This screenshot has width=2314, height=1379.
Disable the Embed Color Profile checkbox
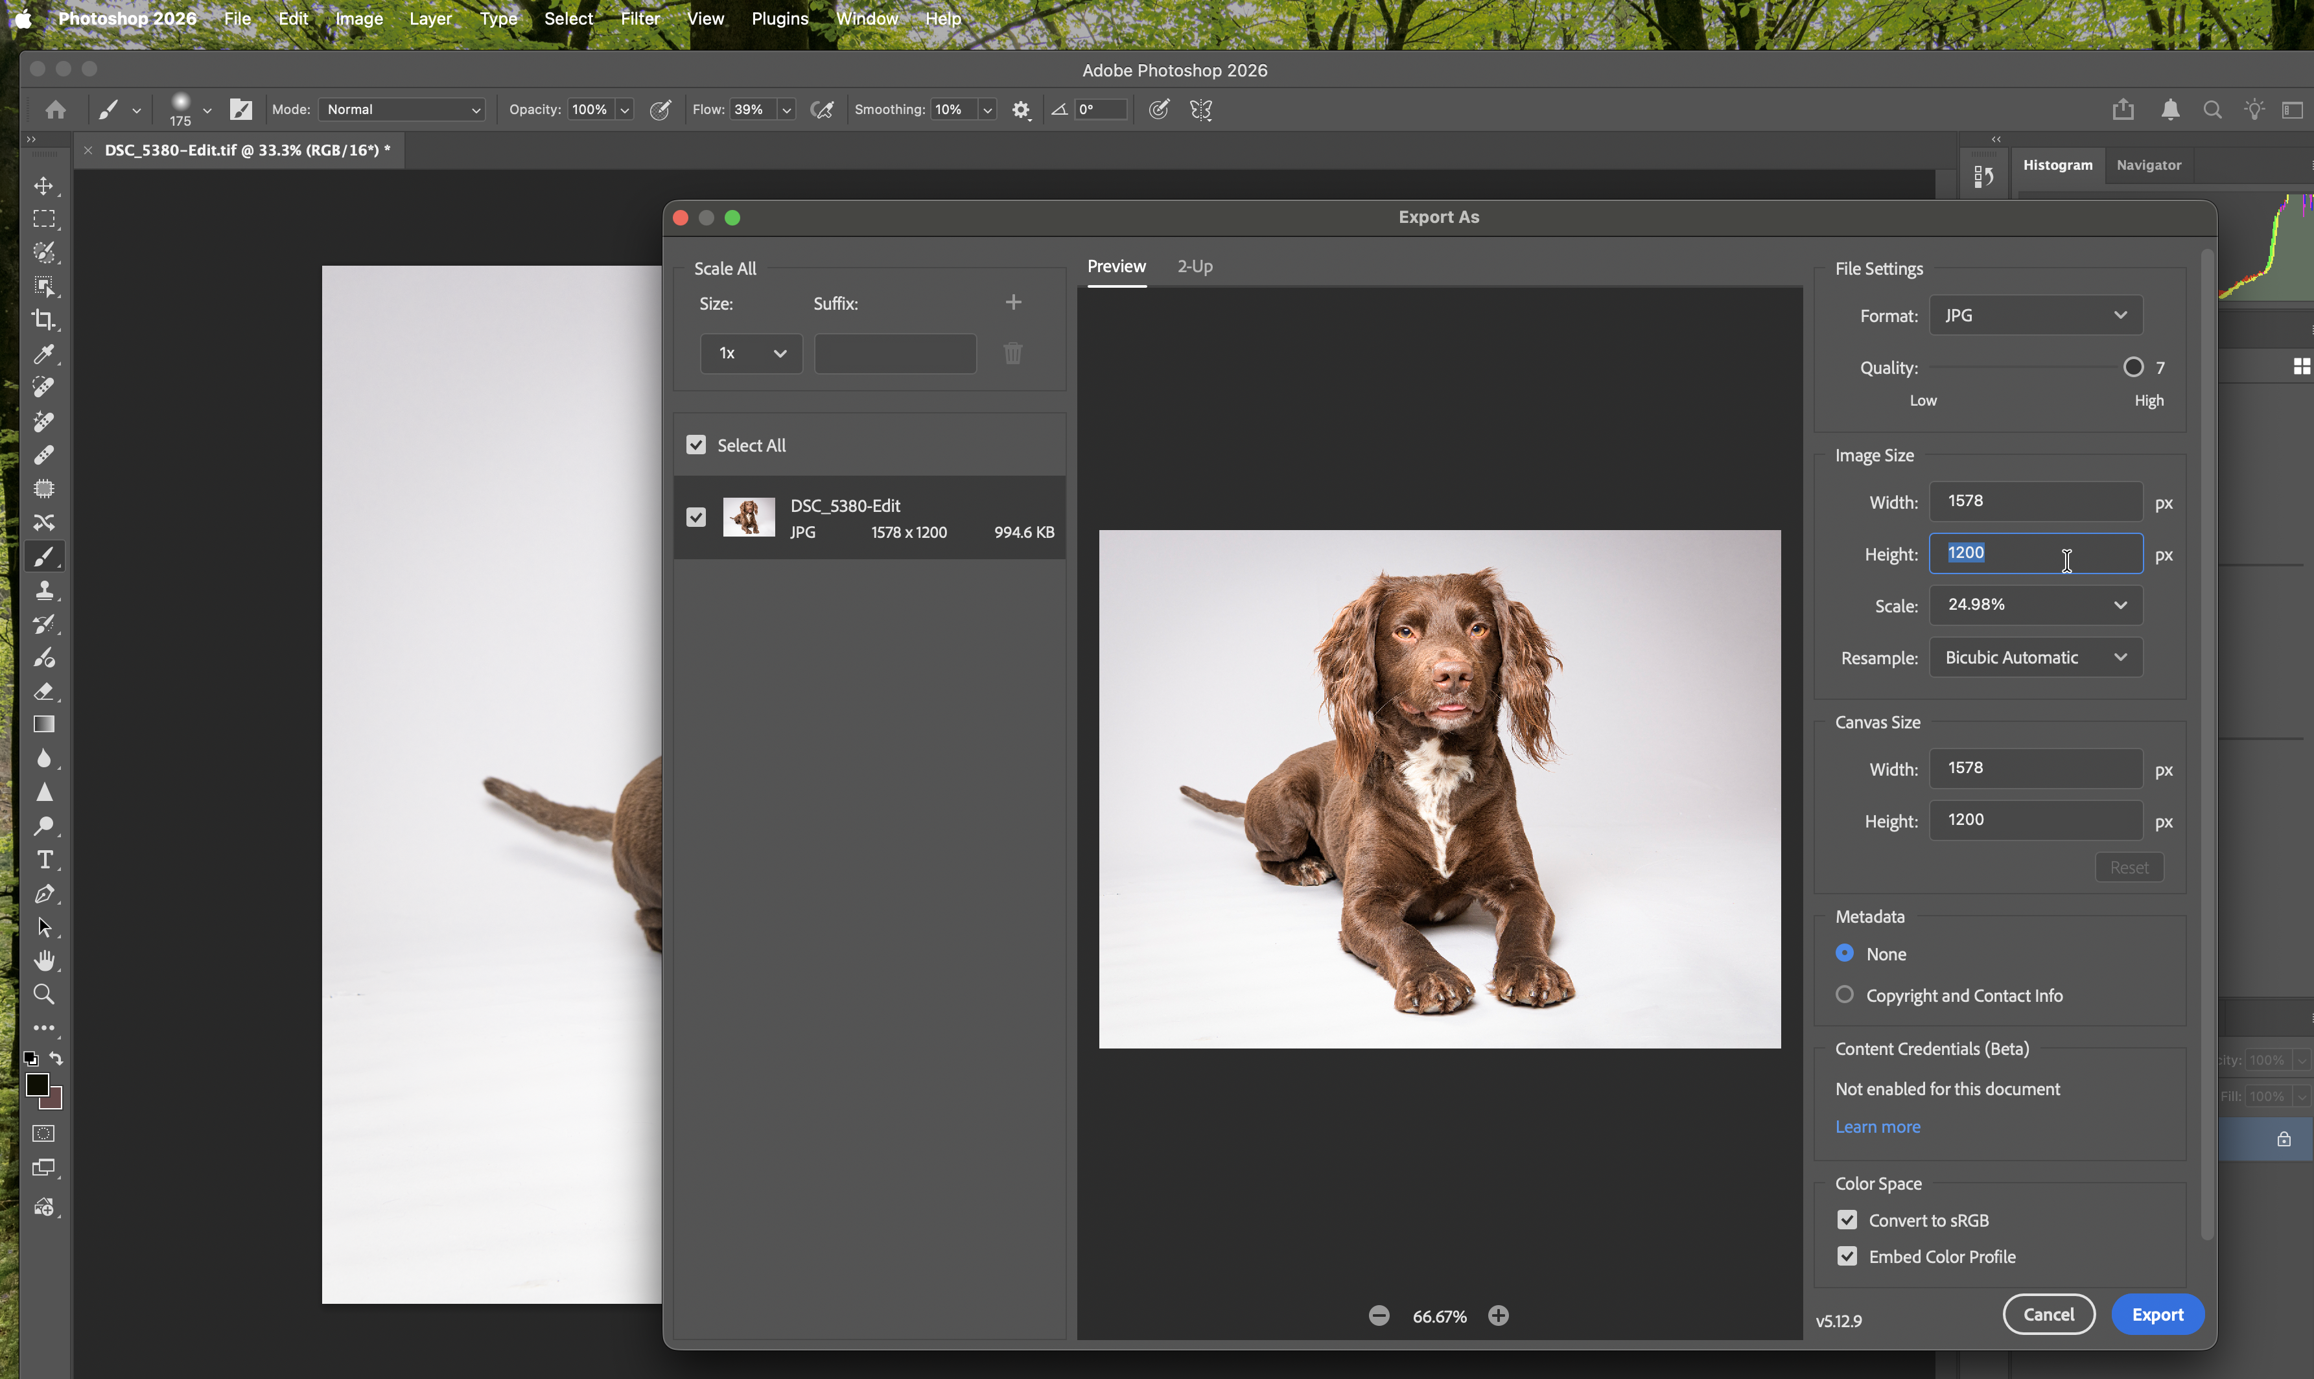[x=1847, y=1255]
